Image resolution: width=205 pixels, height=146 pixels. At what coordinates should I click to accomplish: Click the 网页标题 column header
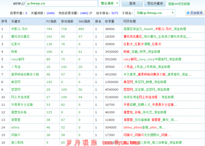tap(129, 21)
